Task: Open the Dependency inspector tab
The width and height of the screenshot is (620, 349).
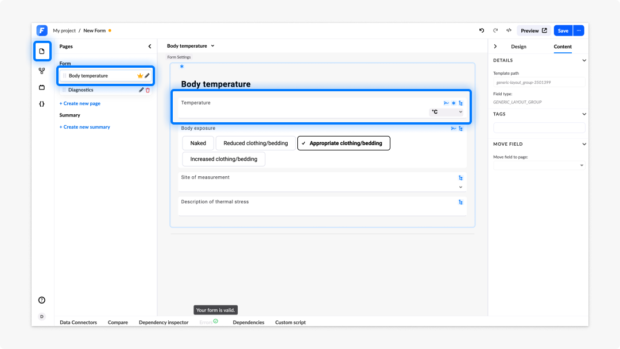Action: (x=164, y=323)
